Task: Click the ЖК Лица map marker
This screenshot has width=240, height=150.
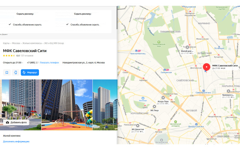Action: (x=154, y=106)
